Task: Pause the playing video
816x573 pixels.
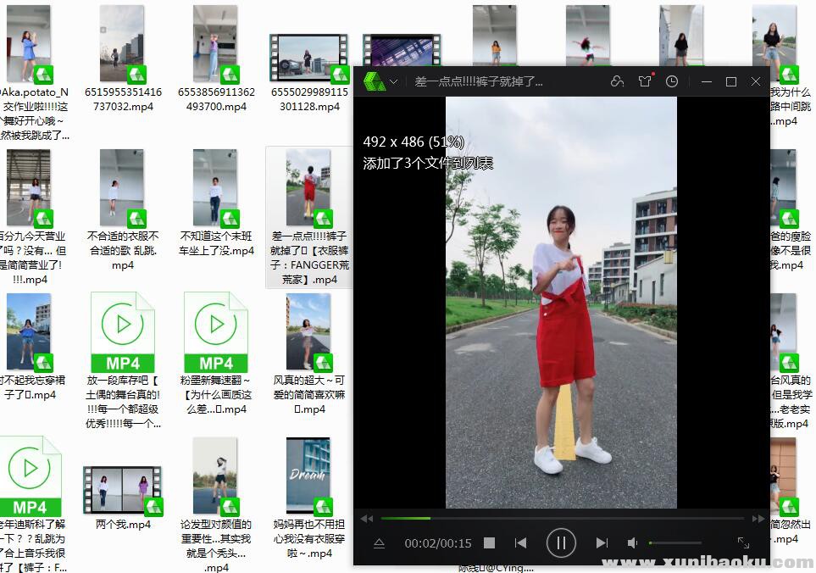Action: point(560,542)
